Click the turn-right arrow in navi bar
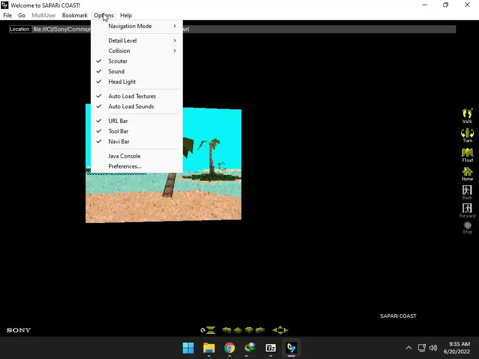This screenshot has height=359, width=479. (260, 330)
